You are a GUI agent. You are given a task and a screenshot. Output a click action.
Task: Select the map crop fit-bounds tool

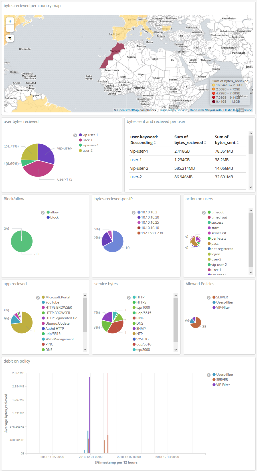[x=10, y=38]
